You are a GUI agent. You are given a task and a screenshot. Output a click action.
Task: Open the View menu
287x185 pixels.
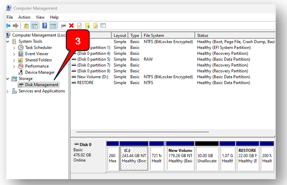coord(40,17)
